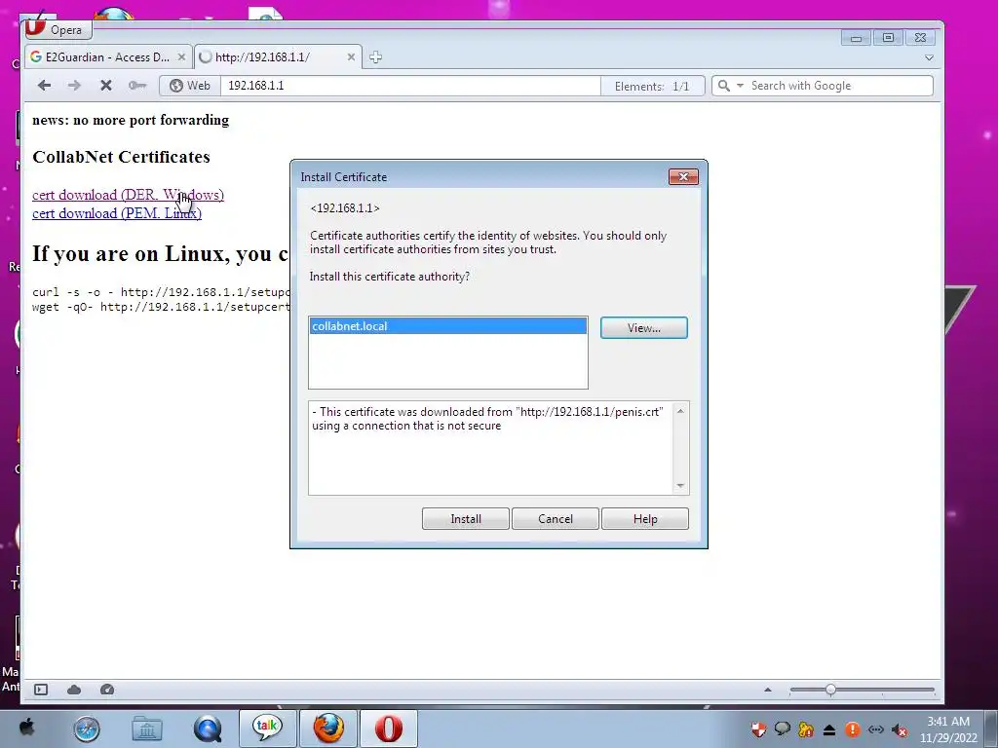The width and height of the screenshot is (998, 748).
Task: Click muted volume speaker icon
Action: click(899, 729)
